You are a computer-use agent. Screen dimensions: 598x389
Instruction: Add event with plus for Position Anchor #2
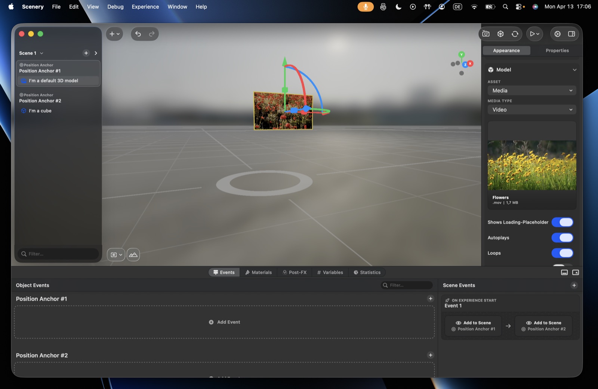pos(431,355)
